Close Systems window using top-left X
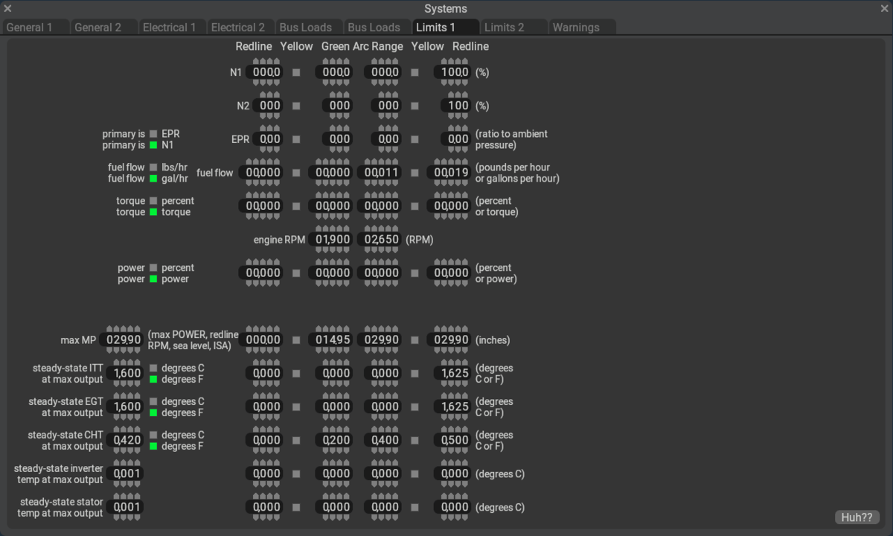The height and width of the screenshot is (536, 893). 7,9
